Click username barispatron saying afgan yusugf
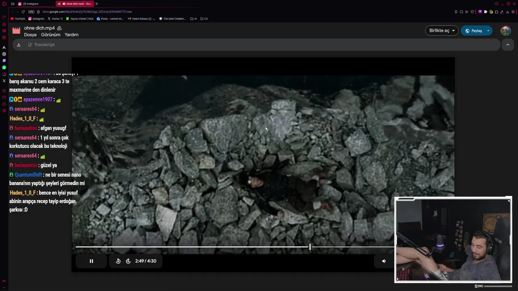518x291 pixels. pyautogui.click(x=26, y=128)
